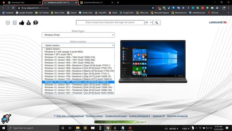Select Windows 10 Version 1909 19H2 build 18363.418
This screenshot has height=131, width=232.
point(78,57)
